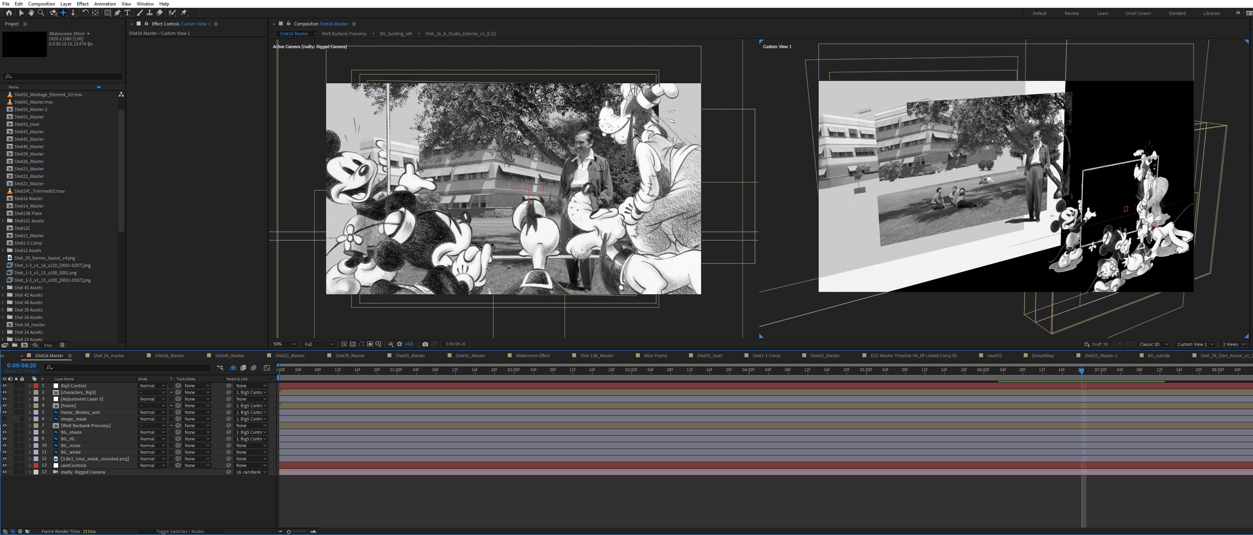Toggle visibility of the BG_noise layer
Viewport: 1253px width, 535px height.
(x=5, y=445)
